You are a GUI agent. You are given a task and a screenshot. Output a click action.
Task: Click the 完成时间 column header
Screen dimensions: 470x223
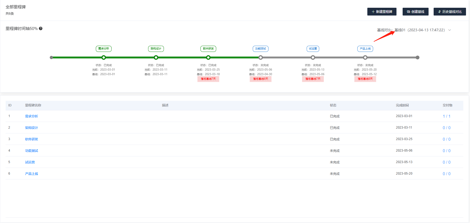pos(402,105)
